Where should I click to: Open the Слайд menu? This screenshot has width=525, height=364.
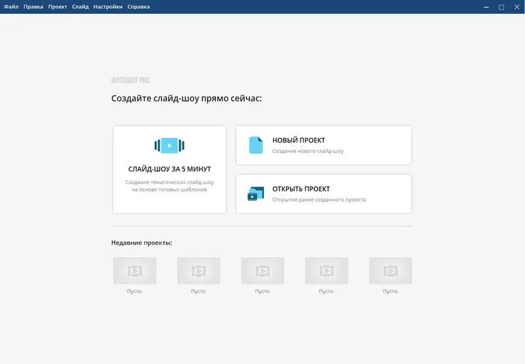(x=80, y=7)
